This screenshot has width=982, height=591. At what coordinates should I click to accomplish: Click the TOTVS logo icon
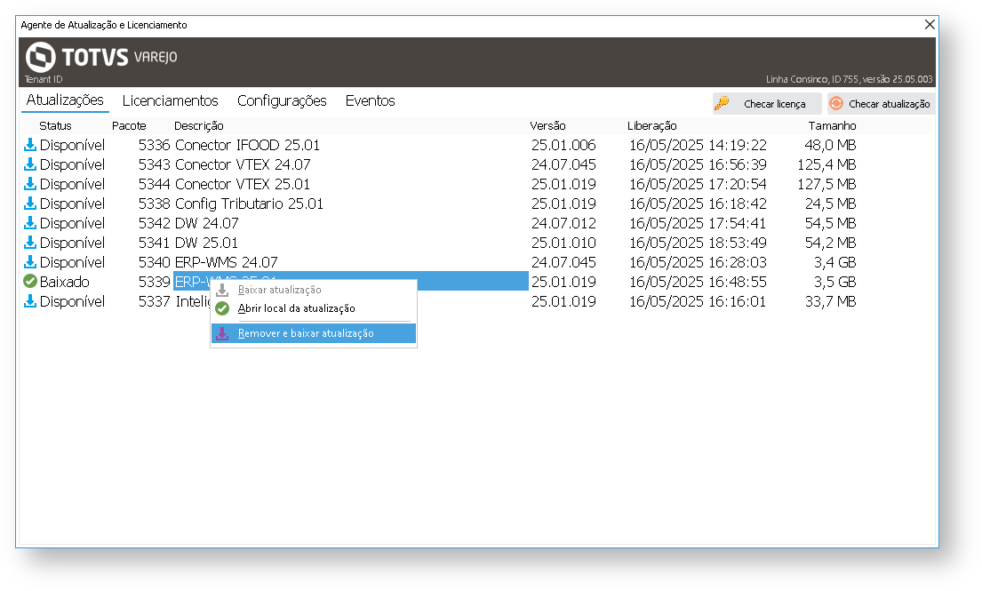(41, 57)
